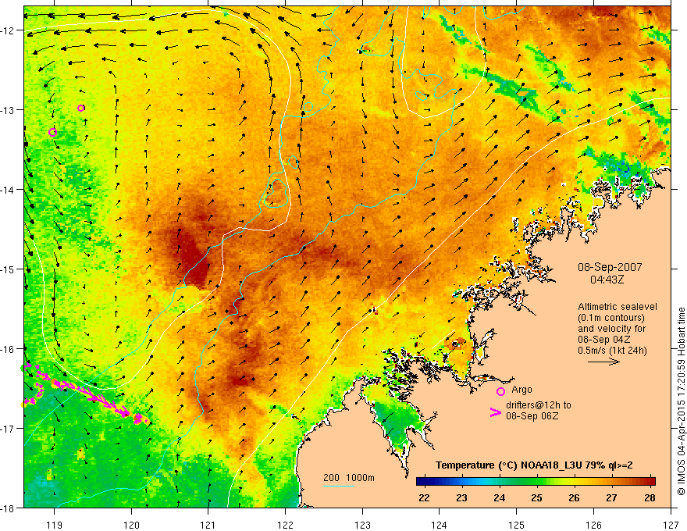
Task: Click the 'drifters@12h to' legend text
Action: pos(539,405)
